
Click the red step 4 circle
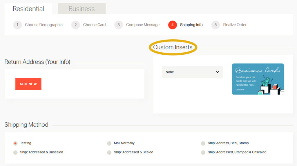click(x=172, y=25)
